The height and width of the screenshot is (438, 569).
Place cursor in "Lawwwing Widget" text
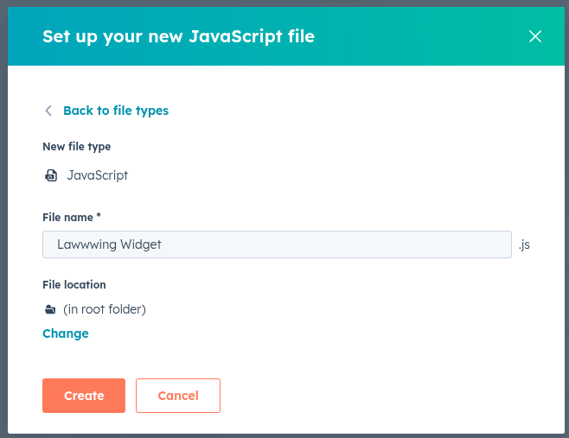(109, 244)
